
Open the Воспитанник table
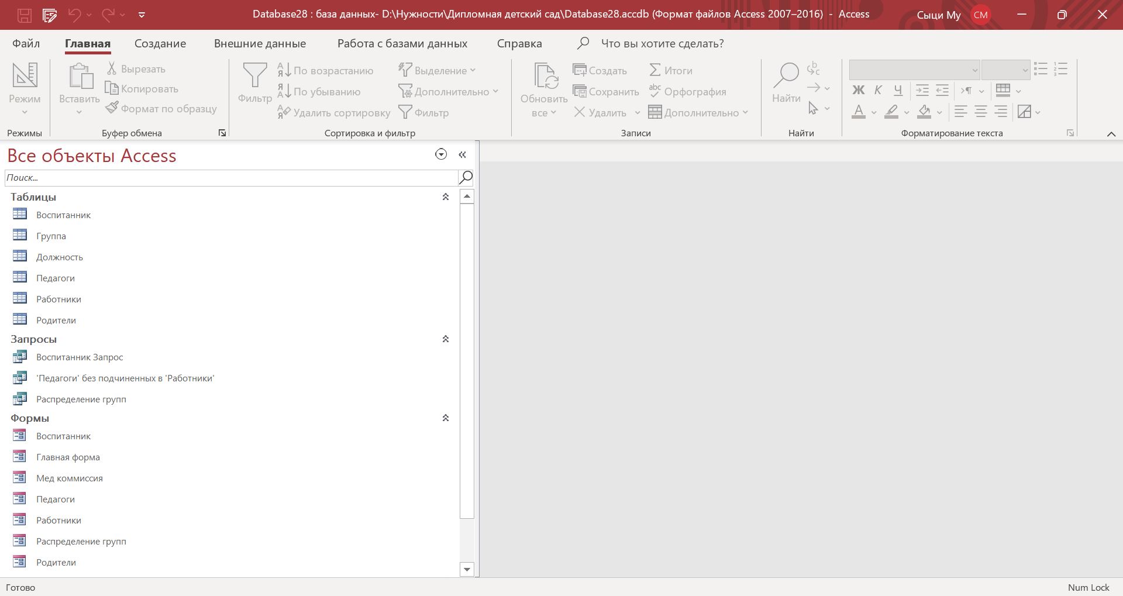point(63,215)
